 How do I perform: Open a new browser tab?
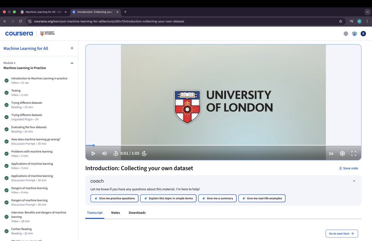125,12
